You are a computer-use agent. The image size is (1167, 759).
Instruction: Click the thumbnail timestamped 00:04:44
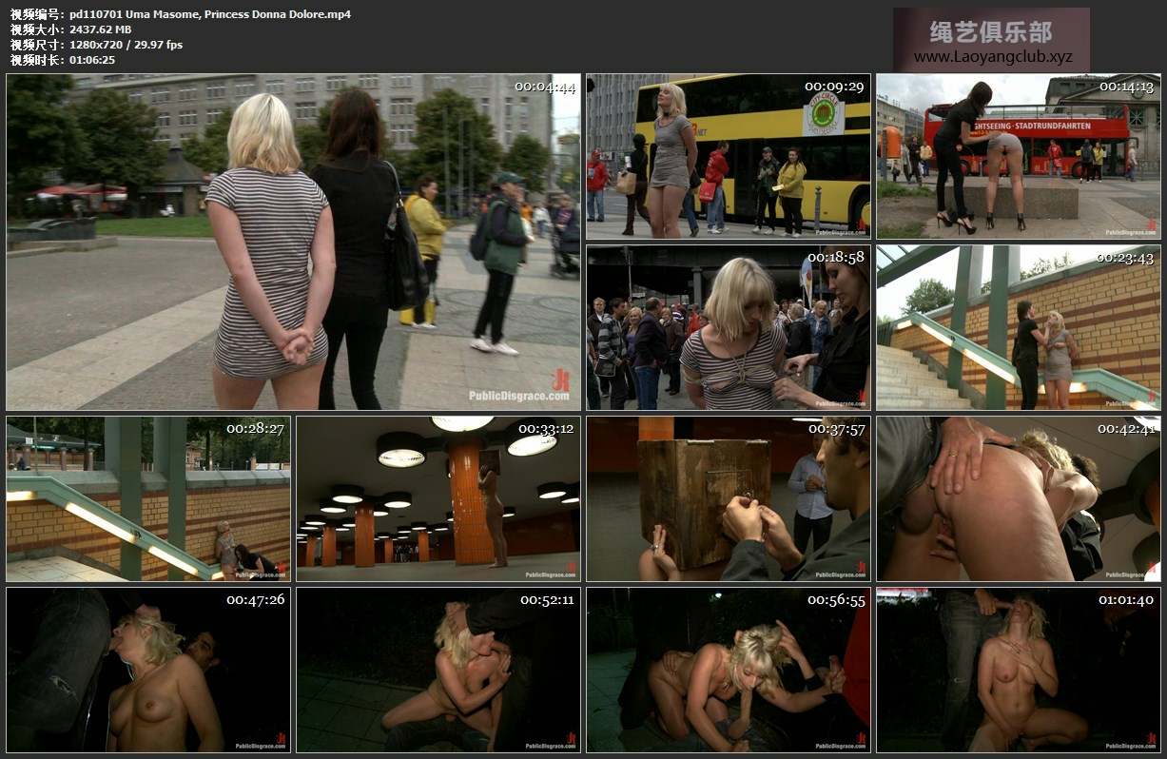(293, 242)
